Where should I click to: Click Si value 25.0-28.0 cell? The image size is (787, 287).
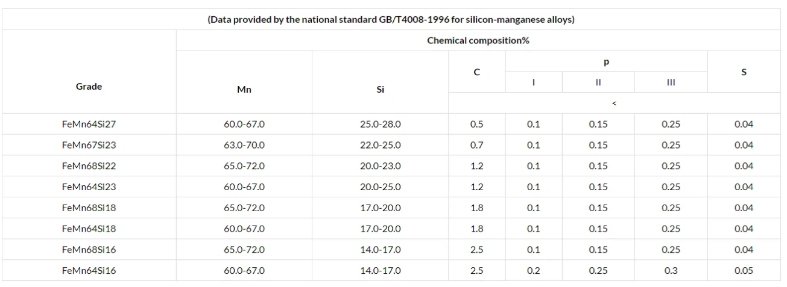[380, 125]
